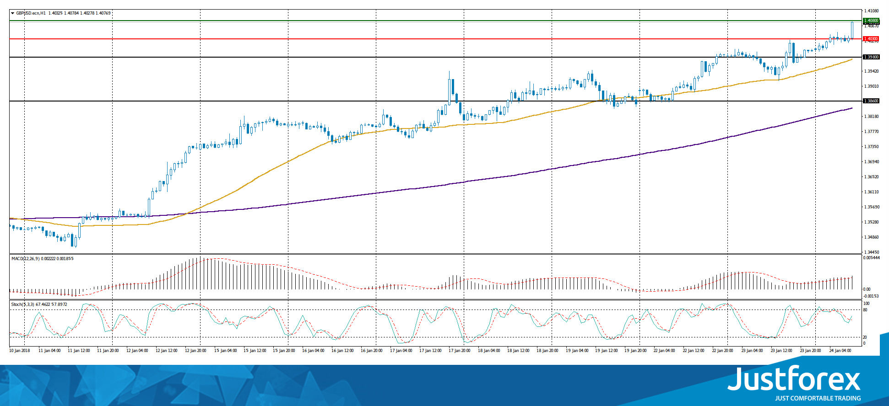Image resolution: width=889 pixels, height=406 pixels.
Task: Click the 1.37350 price axis value
Action: pos(871,147)
